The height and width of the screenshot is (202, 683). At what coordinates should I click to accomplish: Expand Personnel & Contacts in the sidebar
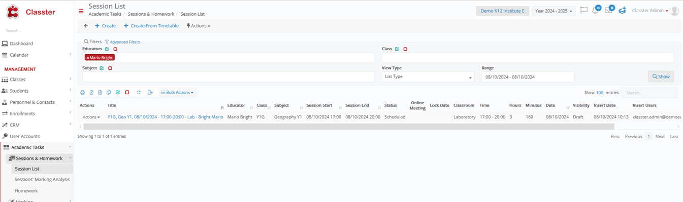37,102
